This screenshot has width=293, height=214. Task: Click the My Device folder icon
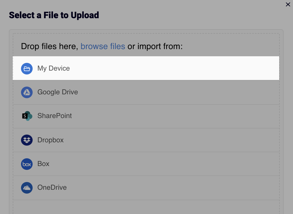coord(27,69)
